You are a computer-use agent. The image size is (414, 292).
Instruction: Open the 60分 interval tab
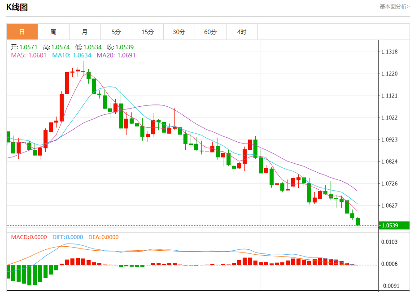(x=210, y=32)
